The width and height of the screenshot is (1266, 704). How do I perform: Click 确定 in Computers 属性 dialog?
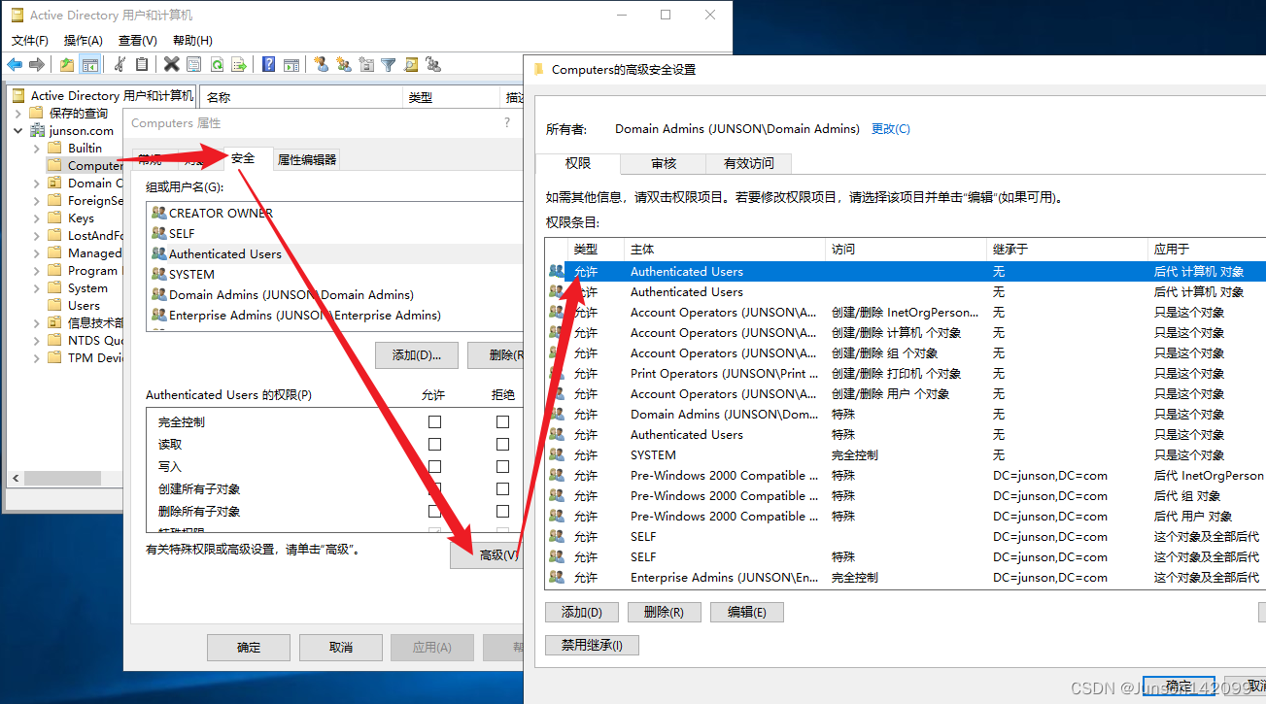[249, 647]
